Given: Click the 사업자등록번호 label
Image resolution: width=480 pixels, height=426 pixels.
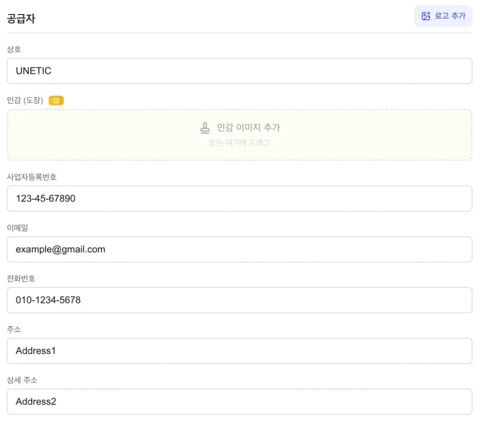Looking at the screenshot, I should pyautogui.click(x=31, y=177).
